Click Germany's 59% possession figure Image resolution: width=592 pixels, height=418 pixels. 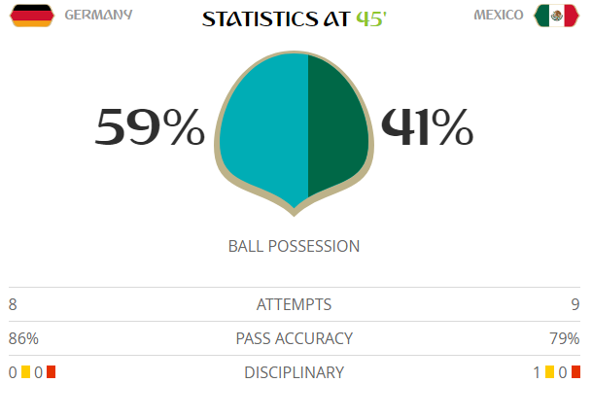(151, 127)
